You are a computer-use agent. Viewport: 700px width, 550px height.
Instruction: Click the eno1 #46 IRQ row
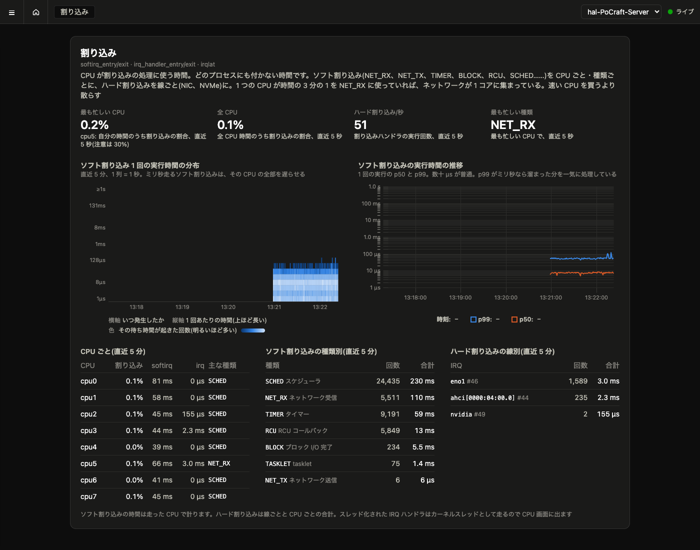(535, 381)
